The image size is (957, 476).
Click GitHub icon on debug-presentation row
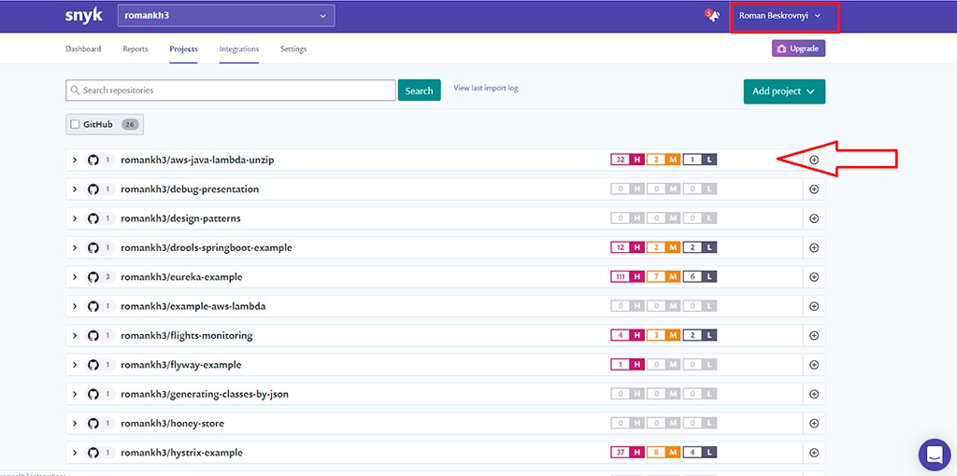pos(93,189)
